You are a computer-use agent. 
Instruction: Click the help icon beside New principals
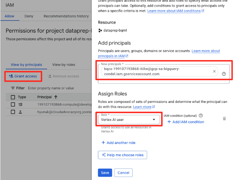(224, 74)
